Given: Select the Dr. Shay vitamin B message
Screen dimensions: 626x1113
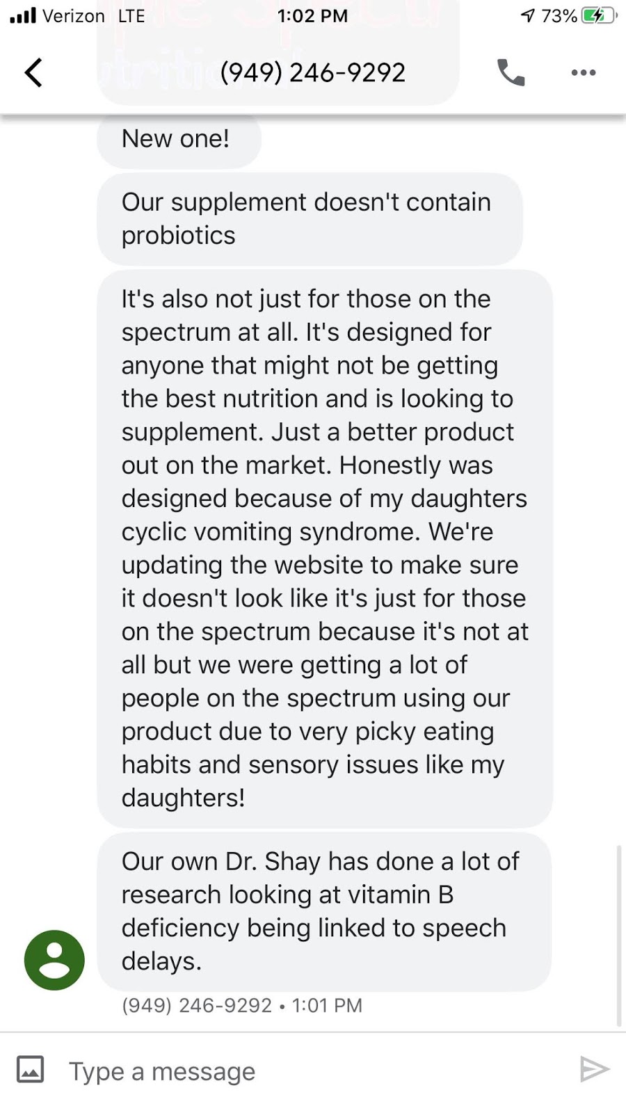Looking at the screenshot, I should 324,911.
